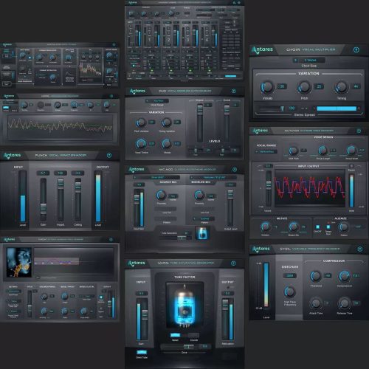Open help in the Punch plugin header

click(109, 155)
